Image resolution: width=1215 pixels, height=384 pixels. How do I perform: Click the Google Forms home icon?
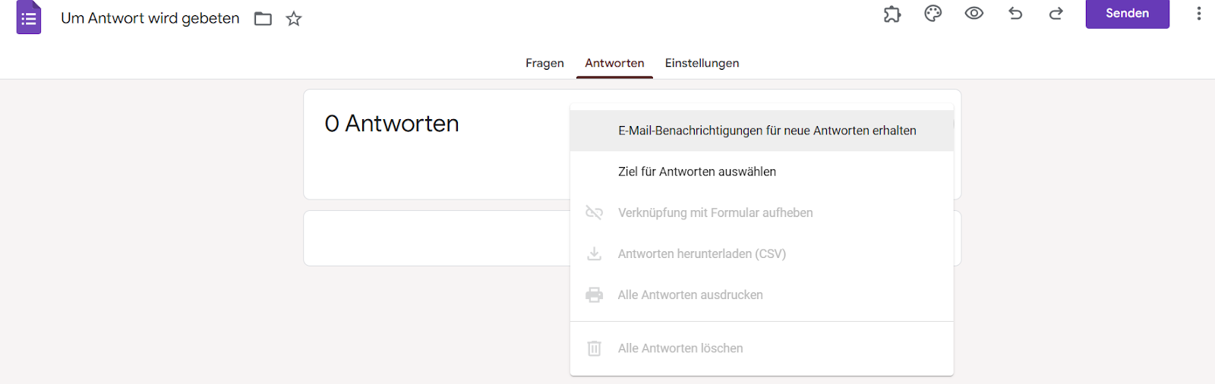(x=29, y=17)
